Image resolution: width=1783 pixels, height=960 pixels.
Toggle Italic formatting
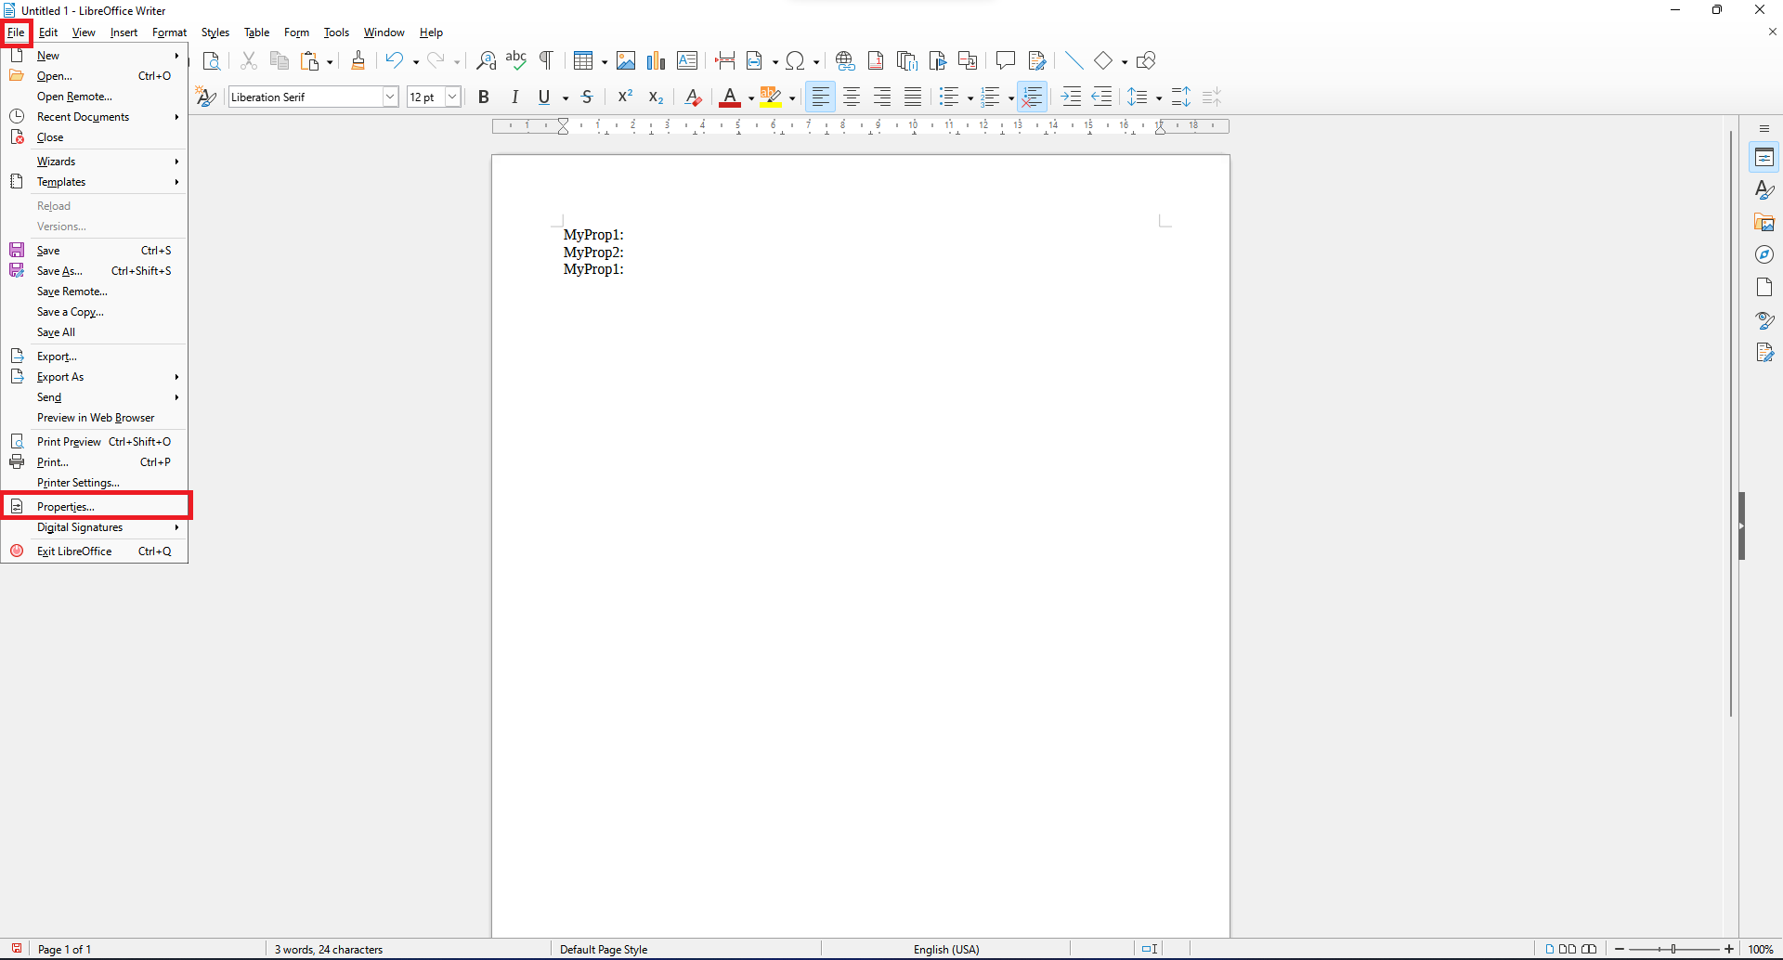point(514,97)
